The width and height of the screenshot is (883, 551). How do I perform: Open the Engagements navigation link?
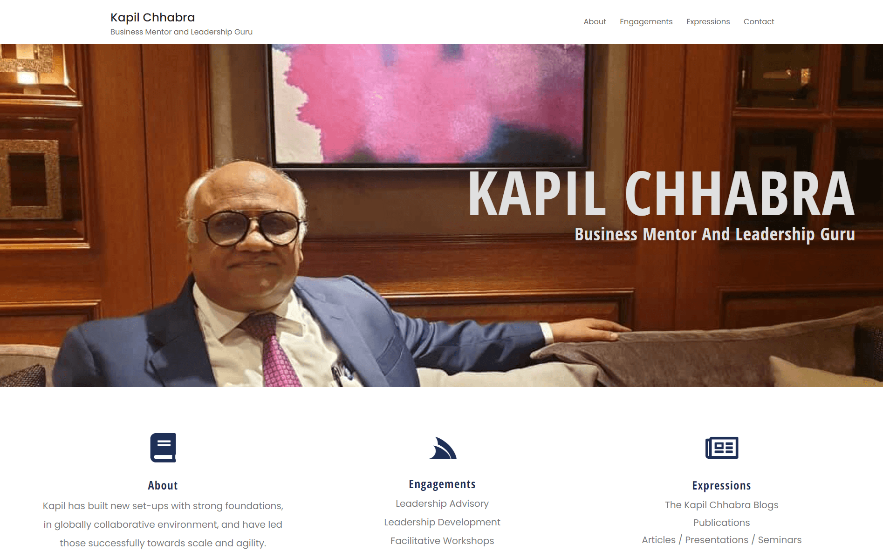click(x=646, y=21)
